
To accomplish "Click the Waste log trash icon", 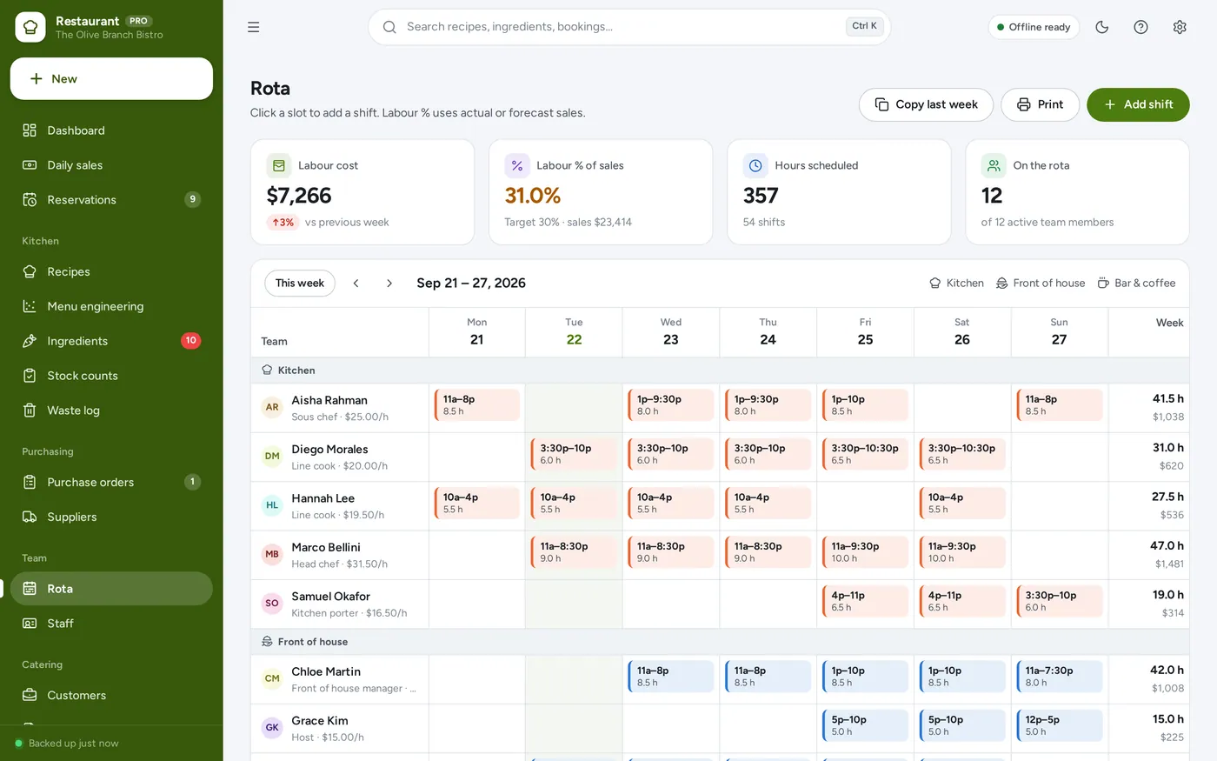I will [x=30, y=411].
